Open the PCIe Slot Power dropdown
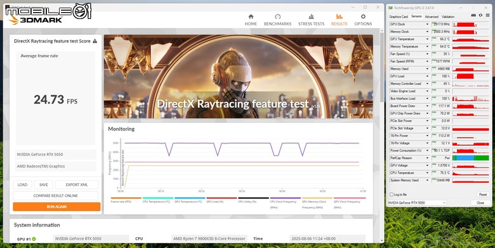Viewport: 495px width, 248px height. 428,121
